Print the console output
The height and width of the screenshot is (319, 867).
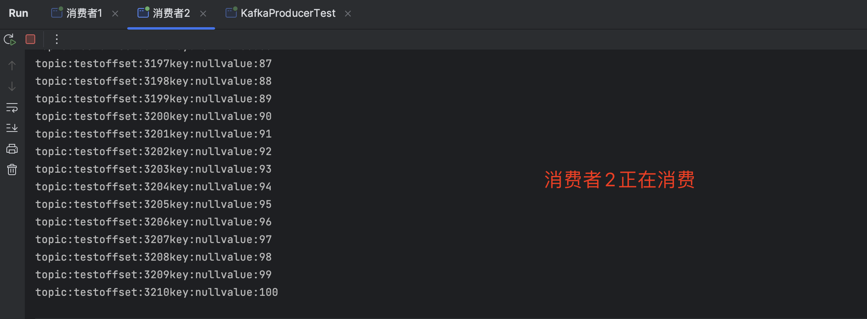12,149
